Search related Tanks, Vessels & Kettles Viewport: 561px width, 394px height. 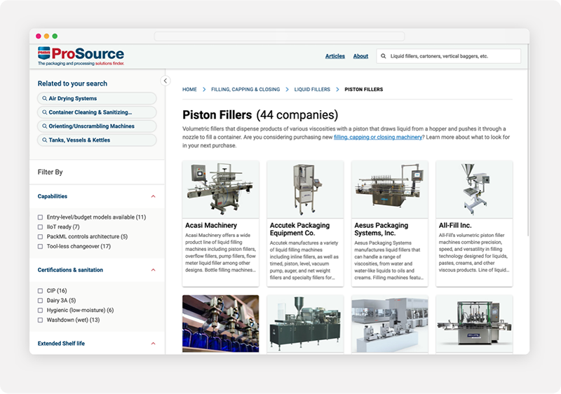coord(97,140)
